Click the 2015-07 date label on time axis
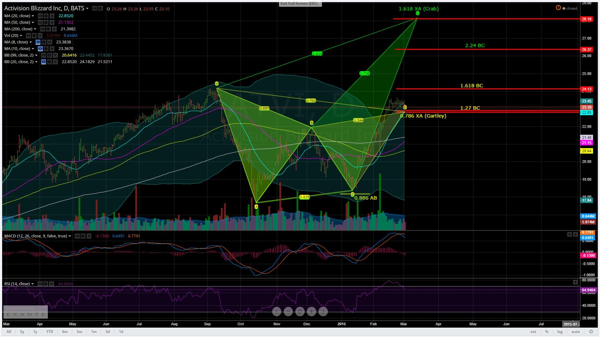The height and width of the screenshot is (337, 600). (x=571, y=324)
